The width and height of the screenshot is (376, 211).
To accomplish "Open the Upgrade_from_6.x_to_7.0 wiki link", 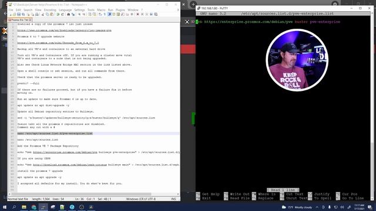I will 58,43.
